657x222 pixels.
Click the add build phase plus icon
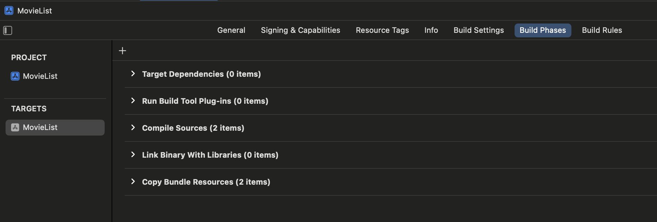pos(122,51)
